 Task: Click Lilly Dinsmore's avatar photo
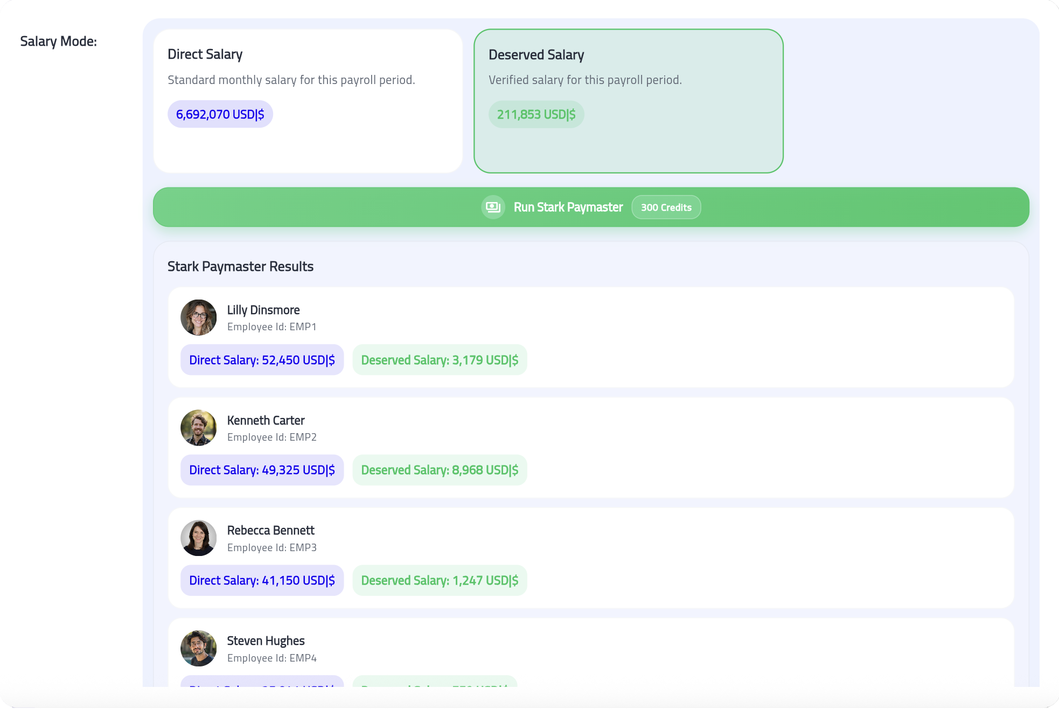(x=198, y=318)
